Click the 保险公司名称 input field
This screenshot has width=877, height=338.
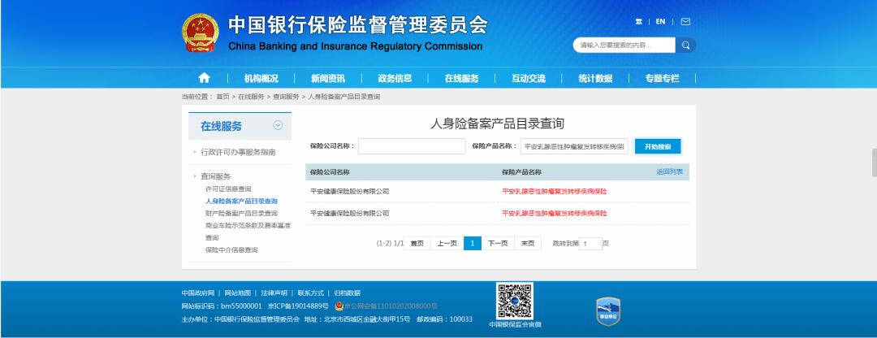[x=411, y=146]
